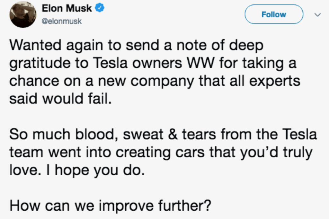
Task: Expand the tweet options chevron
Action: 317,15
